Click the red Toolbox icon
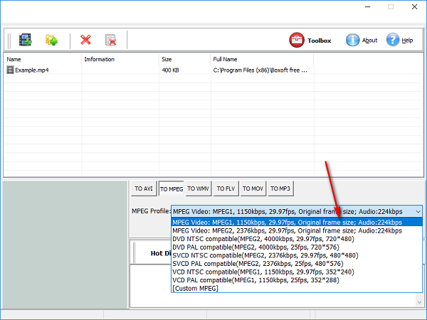Screen dimensions: 427x320 click(297, 40)
